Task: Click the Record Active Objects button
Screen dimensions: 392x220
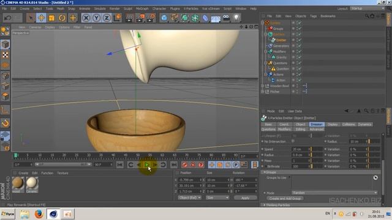Action: pos(185,164)
